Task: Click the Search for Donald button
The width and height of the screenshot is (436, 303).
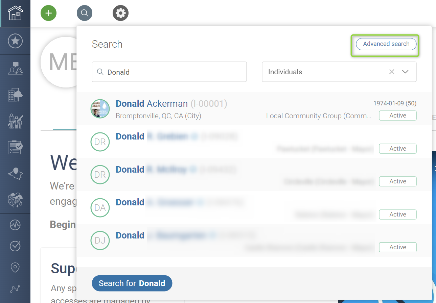Action: pyautogui.click(x=132, y=283)
